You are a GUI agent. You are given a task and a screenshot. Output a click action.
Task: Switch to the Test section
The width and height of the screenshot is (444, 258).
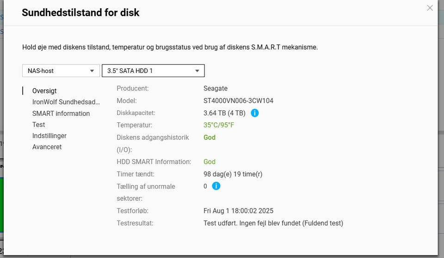(39, 125)
